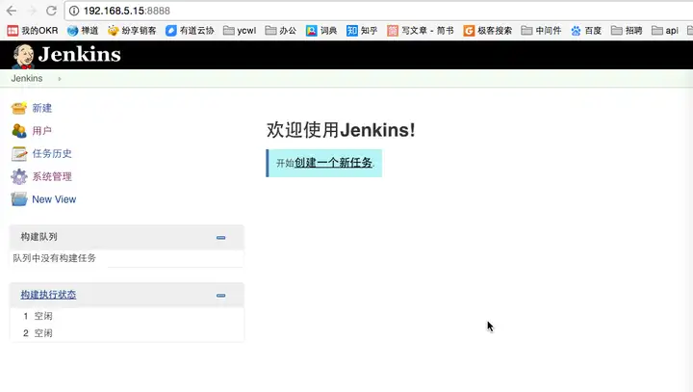Open the 知乎 bookmark
The width and height of the screenshot is (693, 392).
[362, 31]
